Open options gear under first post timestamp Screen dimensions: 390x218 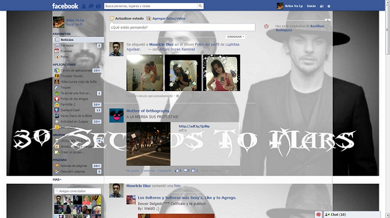(177, 96)
